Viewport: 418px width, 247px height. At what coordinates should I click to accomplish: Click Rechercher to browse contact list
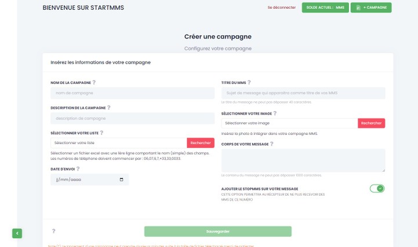coord(201,142)
